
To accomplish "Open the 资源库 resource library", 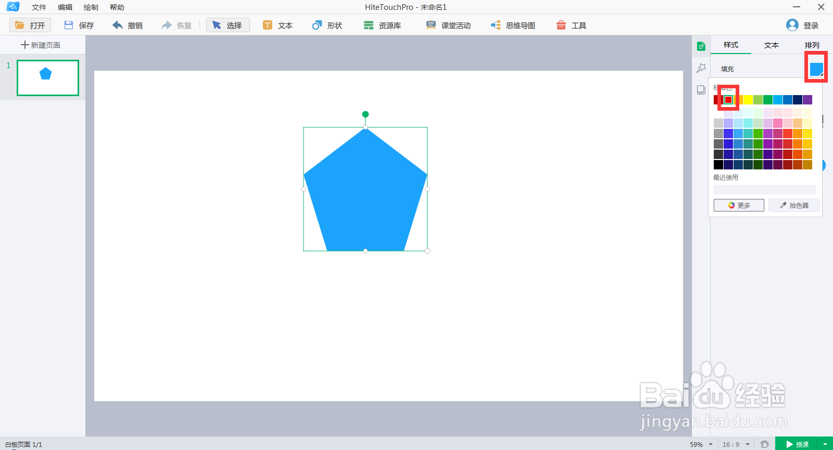I will [382, 25].
